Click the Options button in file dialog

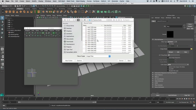[x=79, y=61]
